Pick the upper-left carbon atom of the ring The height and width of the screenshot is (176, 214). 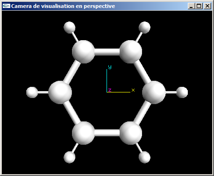83,52
